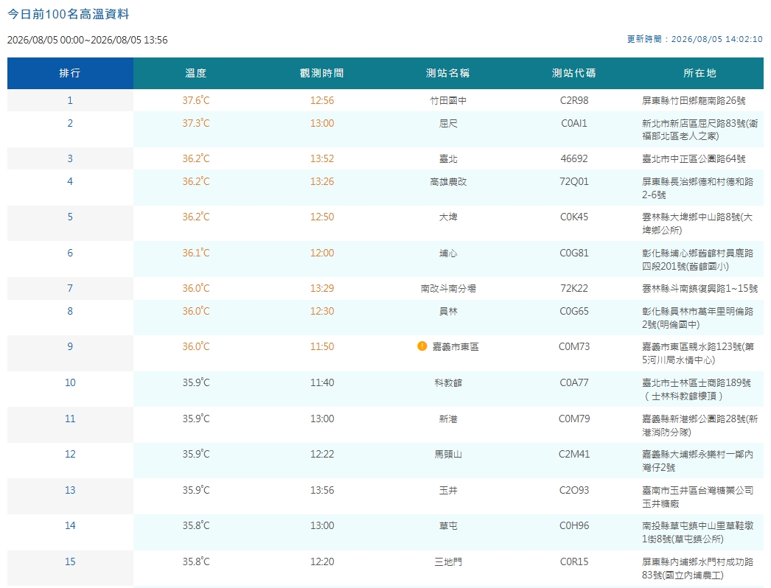Image resolution: width=771 pixels, height=588 pixels.
Task: Select station name 草屯
Action: click(x=448, y=525)
